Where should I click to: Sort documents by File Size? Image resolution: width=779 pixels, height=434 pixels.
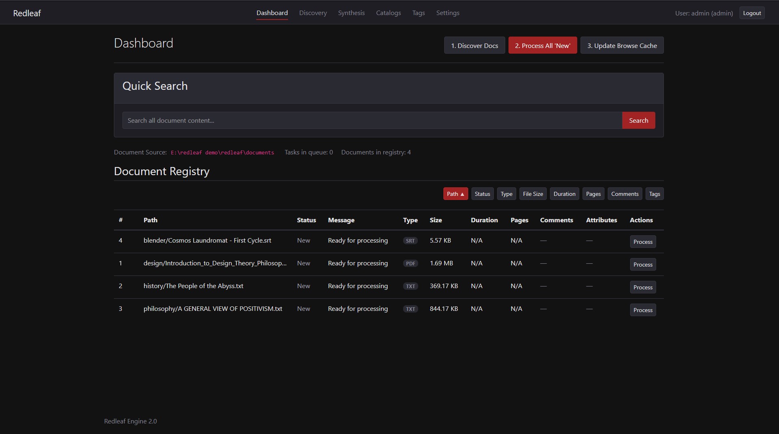pyautogui.click(x=532, y=194)
